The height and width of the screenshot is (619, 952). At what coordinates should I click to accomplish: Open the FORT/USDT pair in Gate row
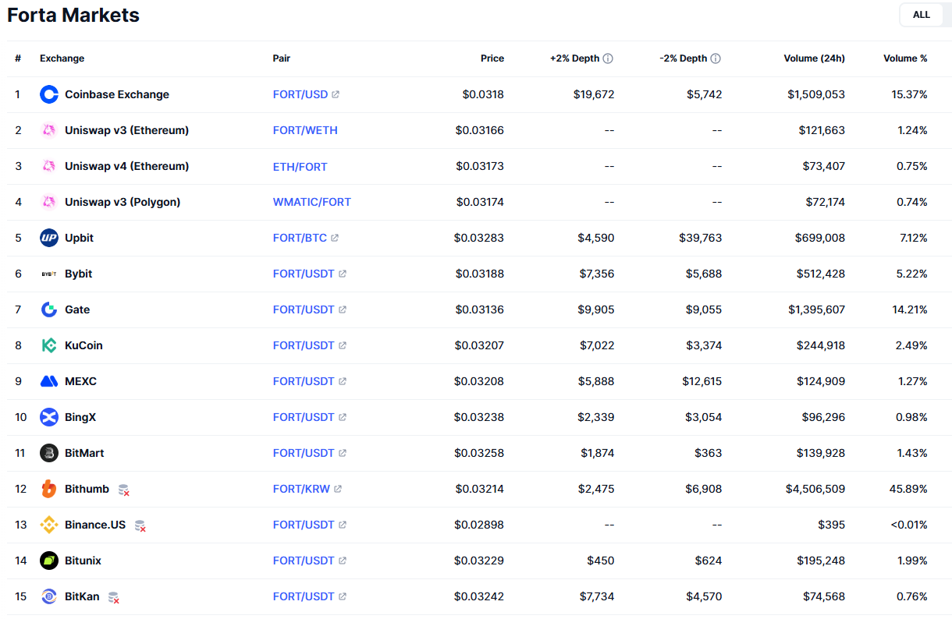[304, 309]
